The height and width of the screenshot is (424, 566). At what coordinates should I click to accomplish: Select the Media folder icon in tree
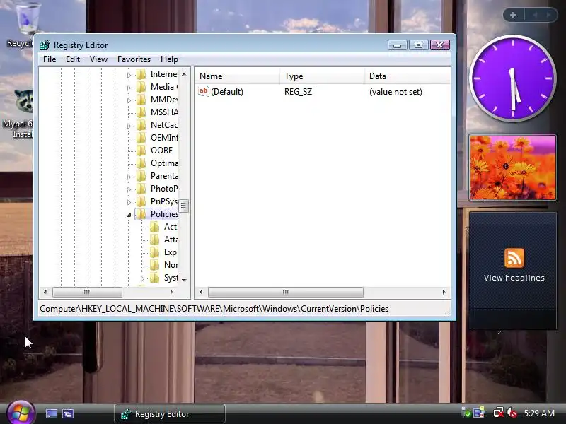click(141, 87)
